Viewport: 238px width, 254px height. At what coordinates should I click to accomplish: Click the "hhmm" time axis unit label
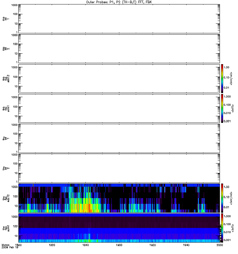pyautogui.click(x=5, y=245)
